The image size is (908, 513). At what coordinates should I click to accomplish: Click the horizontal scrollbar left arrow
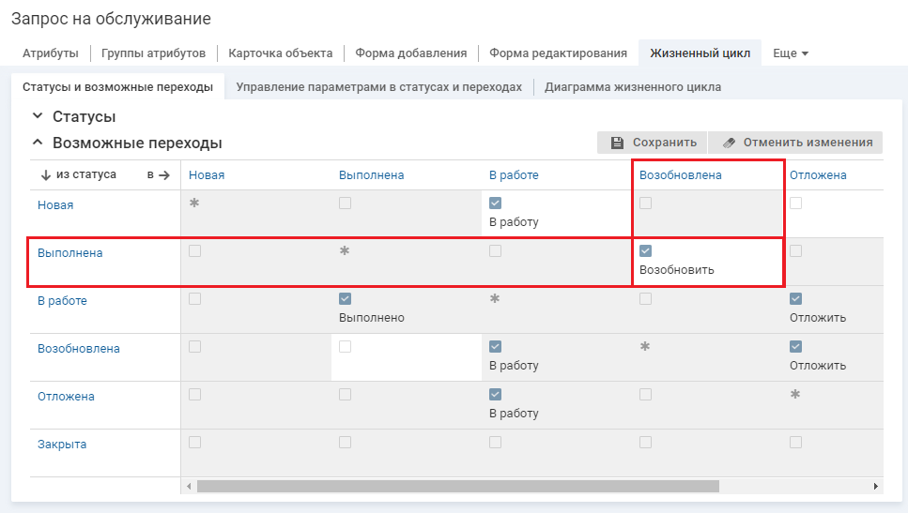pos(189,487)
